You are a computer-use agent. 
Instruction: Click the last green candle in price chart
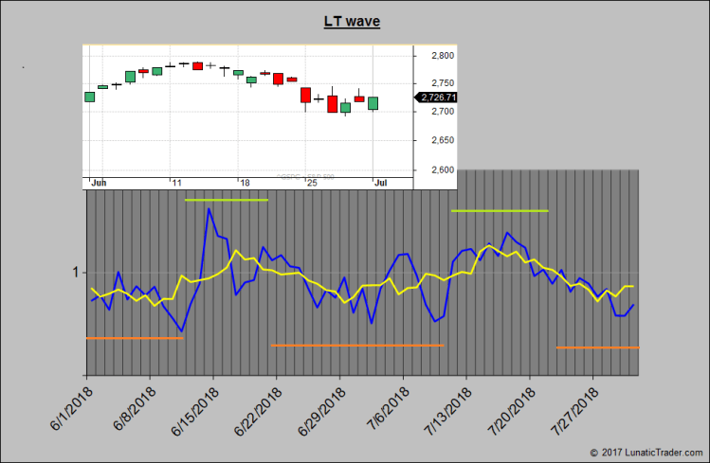tap(373, 103)
